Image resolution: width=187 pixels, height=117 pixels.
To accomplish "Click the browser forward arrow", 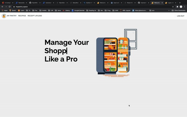I will 6,7.
